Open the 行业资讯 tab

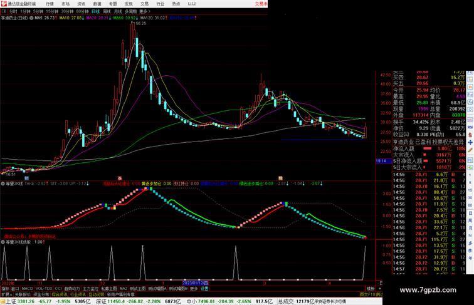(x=78, y=294)
